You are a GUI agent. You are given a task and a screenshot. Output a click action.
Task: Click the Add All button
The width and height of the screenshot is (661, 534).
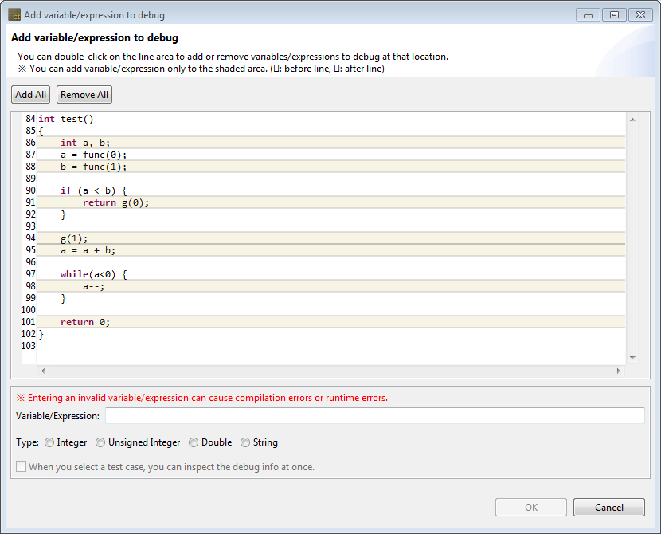coord(30,95)
